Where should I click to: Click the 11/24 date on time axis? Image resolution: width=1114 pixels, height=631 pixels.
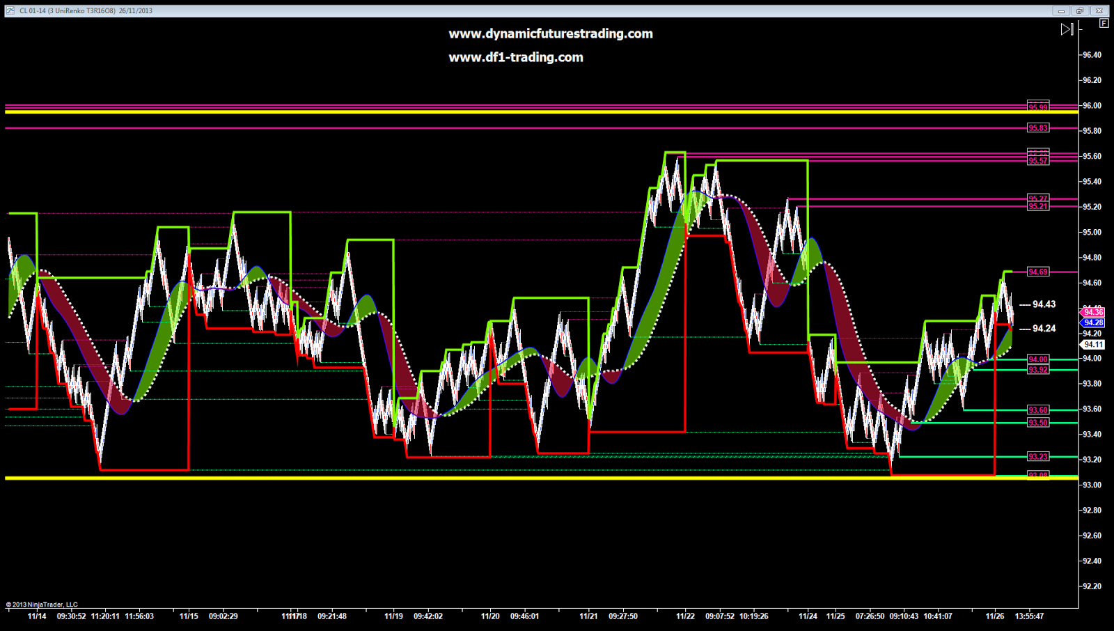(808, 616)
